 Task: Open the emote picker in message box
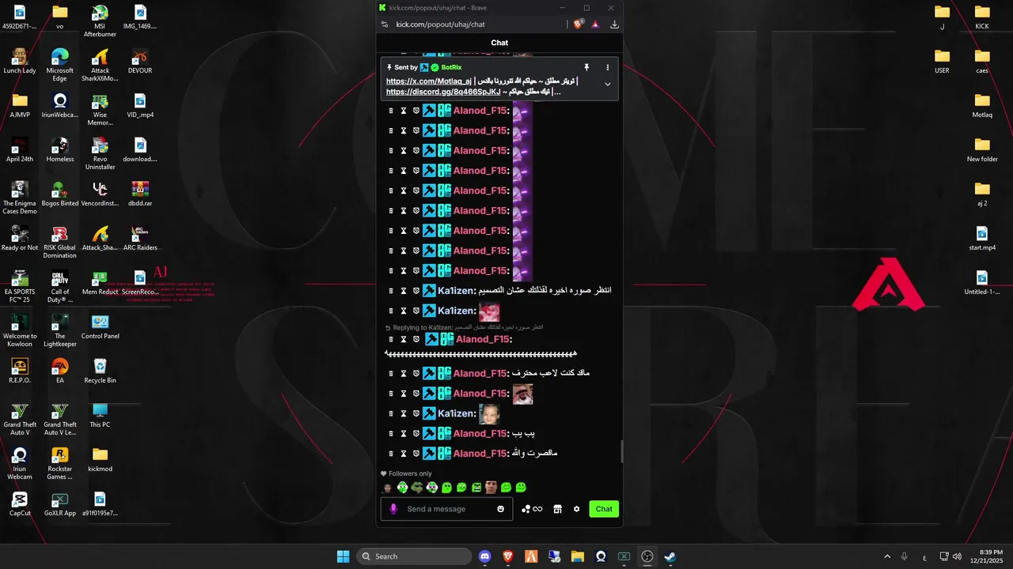pos(500,509)
